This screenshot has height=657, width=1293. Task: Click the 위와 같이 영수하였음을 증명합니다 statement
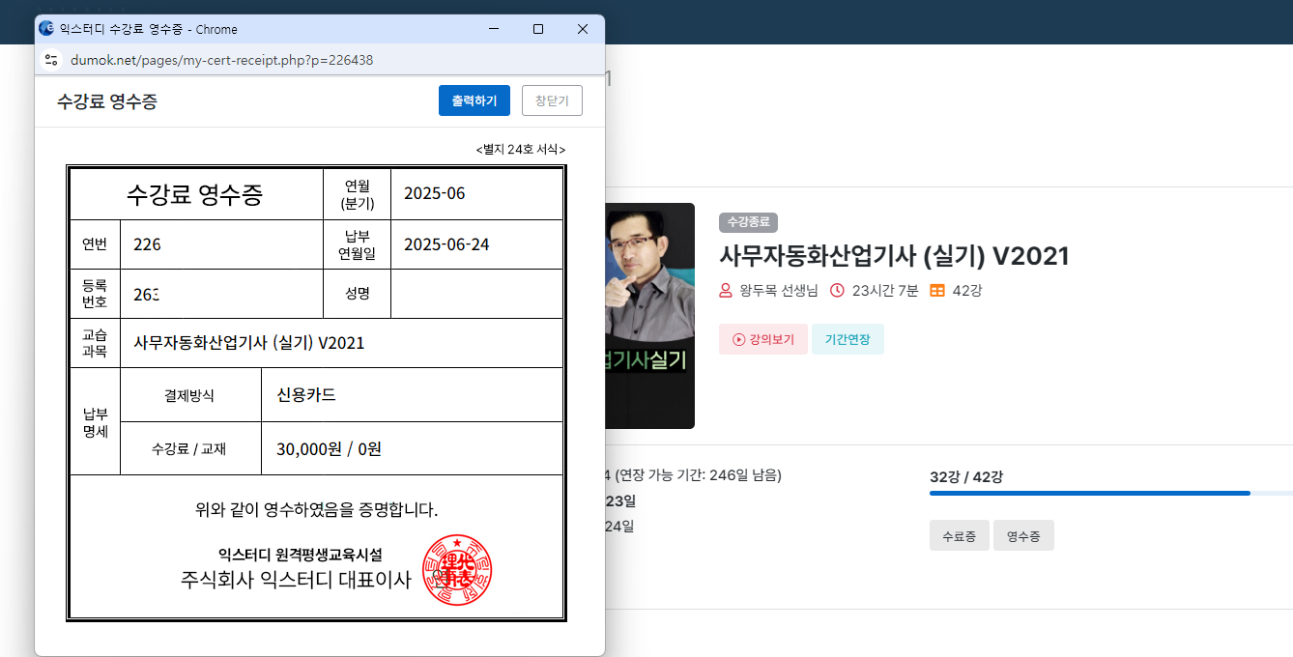click(x=317, y=509)
